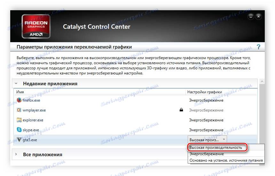This screenshot has height=176, width=275.
Task: Select the explorer.exe row name
Action: tap(33, 120)
